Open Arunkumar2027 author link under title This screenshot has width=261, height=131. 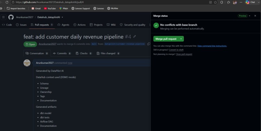pos(47,44)
